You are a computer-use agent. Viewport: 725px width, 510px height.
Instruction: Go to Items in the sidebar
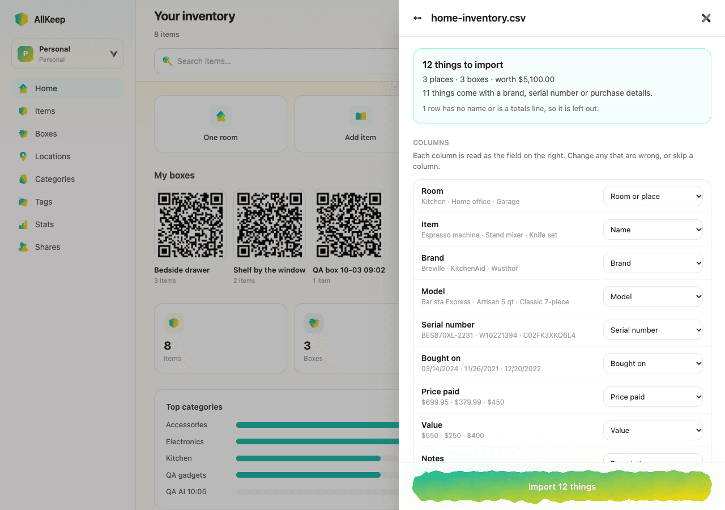67,111
